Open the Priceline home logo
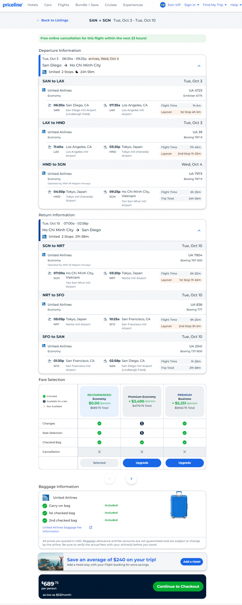The height and width of the screenshot is (605, 242). point(13,5)
